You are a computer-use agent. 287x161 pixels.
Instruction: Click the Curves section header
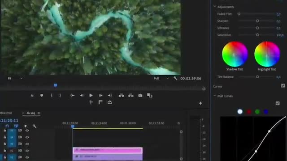[217, 86]
